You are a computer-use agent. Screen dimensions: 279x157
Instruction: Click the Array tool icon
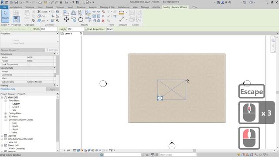[94, 16]
